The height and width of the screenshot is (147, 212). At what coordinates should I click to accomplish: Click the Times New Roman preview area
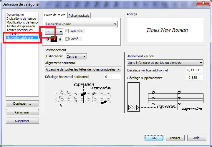click(x=167, y=30)
